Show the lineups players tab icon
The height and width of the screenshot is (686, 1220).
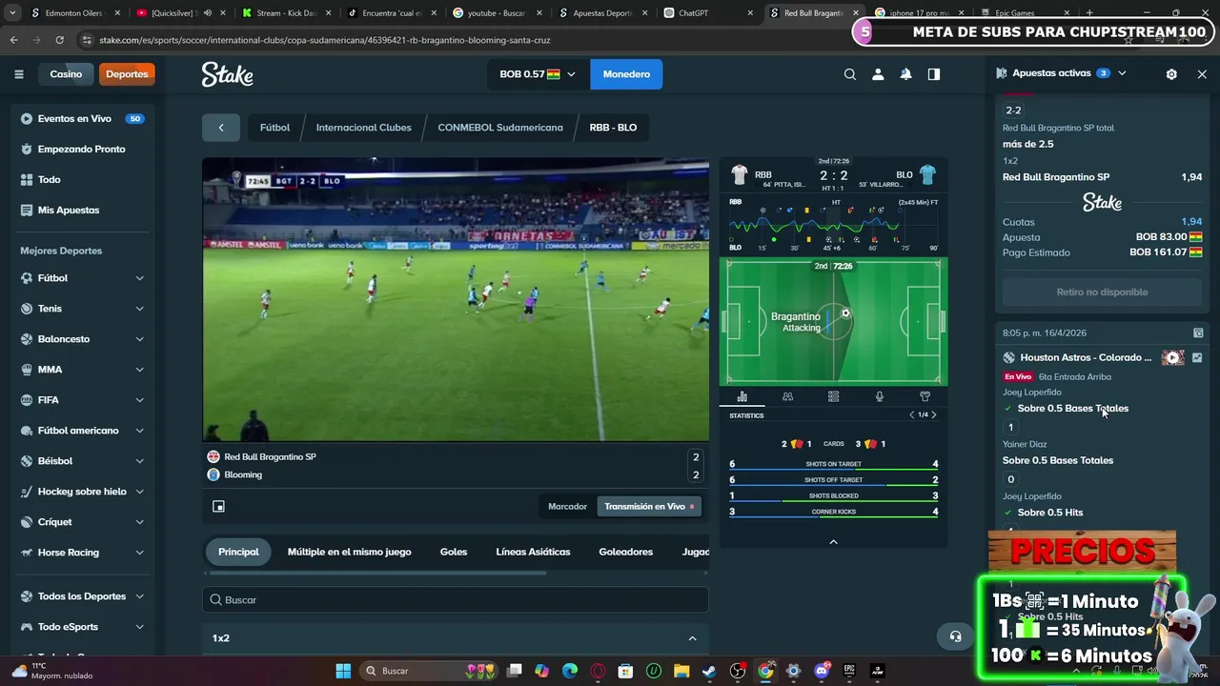point(787,396)
